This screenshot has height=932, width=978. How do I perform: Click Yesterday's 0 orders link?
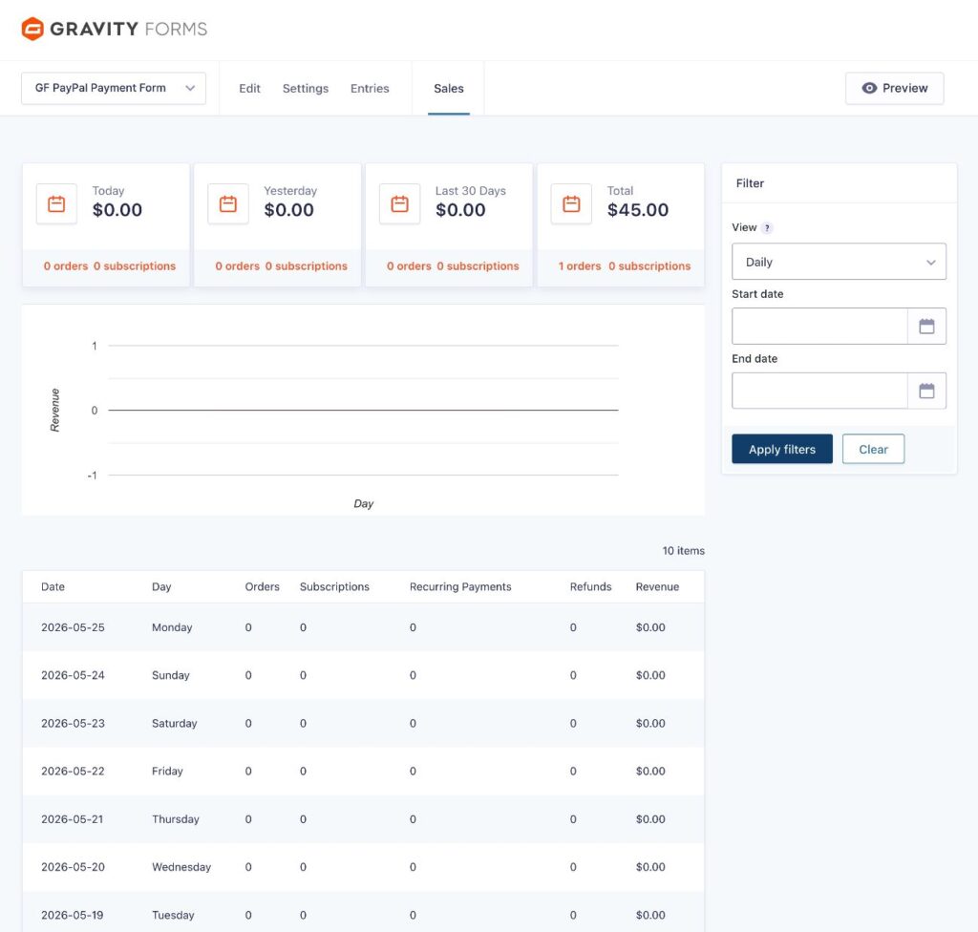pyautogui.click(x=237, y=266)
